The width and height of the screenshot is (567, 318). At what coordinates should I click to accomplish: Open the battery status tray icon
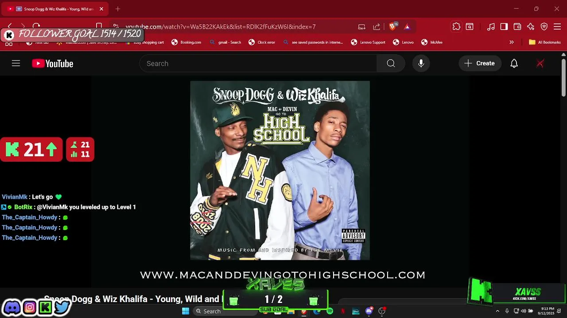[531, 311]
